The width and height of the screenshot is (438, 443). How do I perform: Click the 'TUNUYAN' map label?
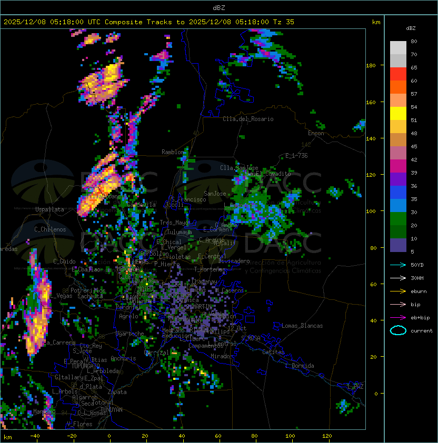[x=112, y=410]
